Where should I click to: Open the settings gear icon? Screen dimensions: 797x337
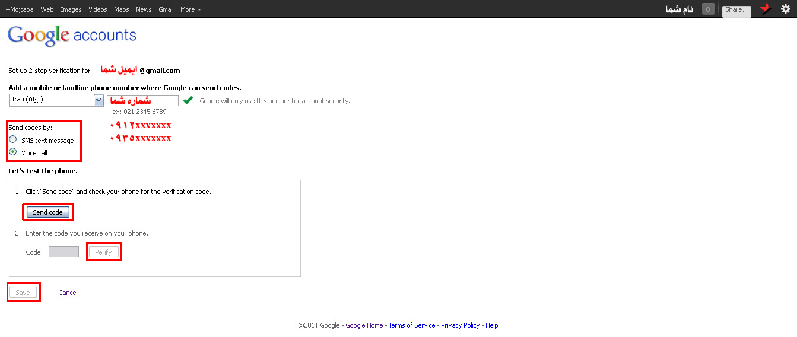click(x=785, y=9)
